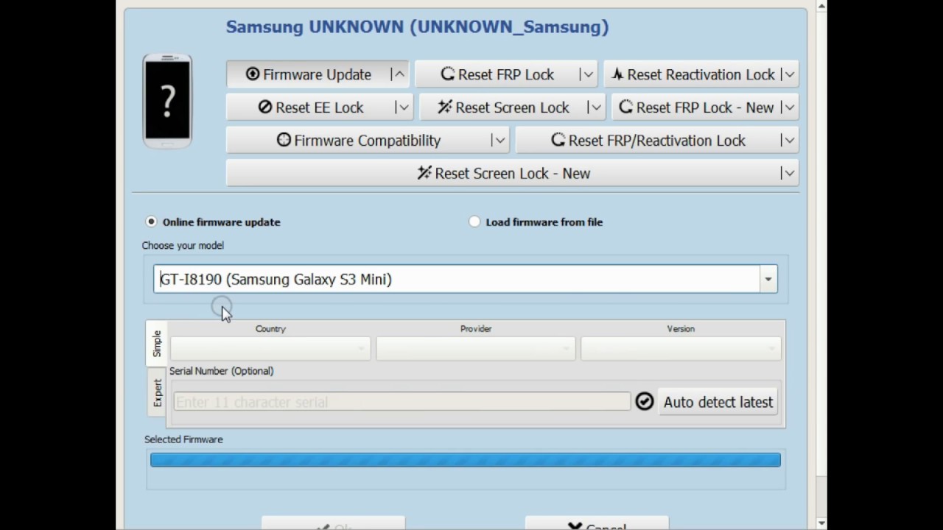Viewport: 943px width, 530px height.
Task: Switch to the Simple tab
Action: coord(157,344)
